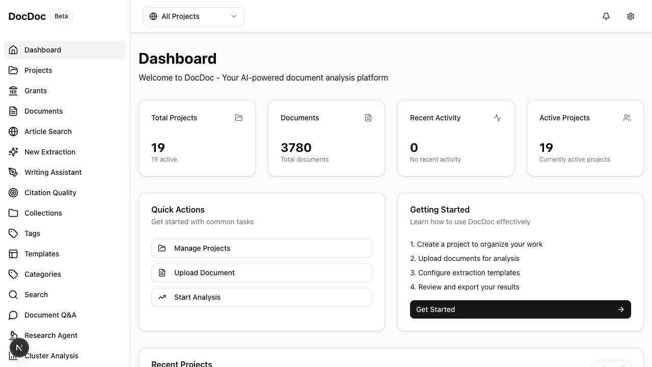Navigate to Grants in sidebar

click(x=65, y=91)
